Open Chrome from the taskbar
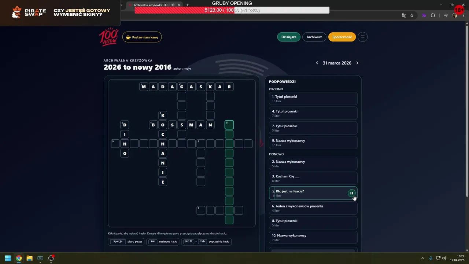This screenshot has width=469, height=264. [19, 258]
